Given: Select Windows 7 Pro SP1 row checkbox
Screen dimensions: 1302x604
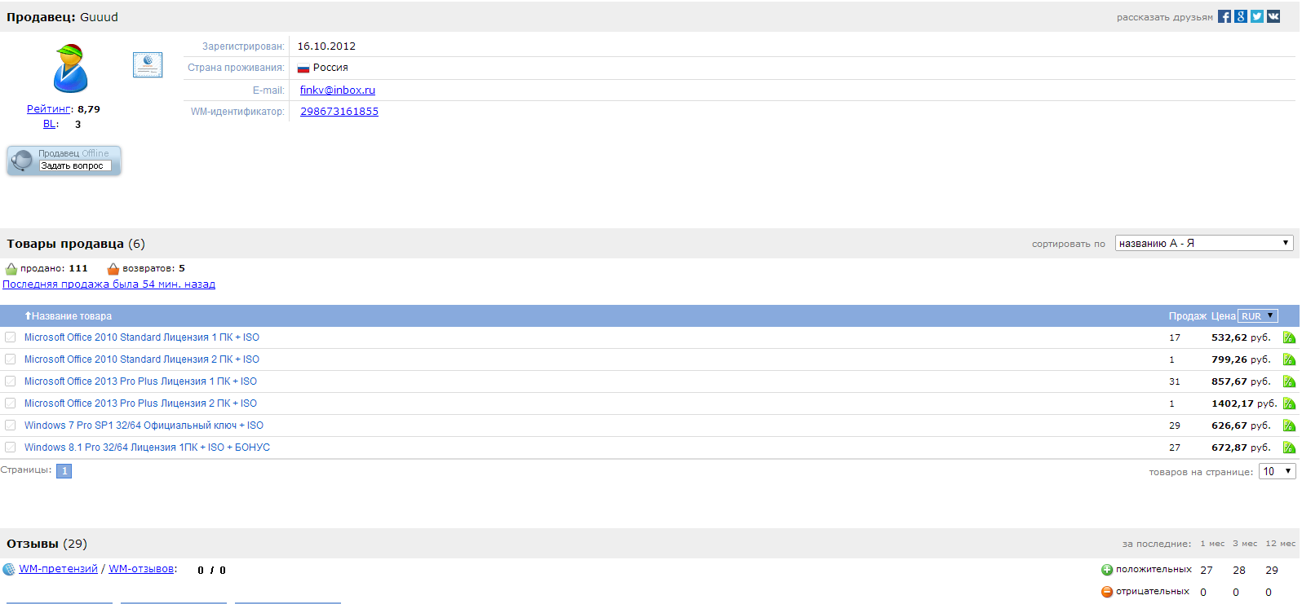Looking at the screenshot, I should 11,425.
